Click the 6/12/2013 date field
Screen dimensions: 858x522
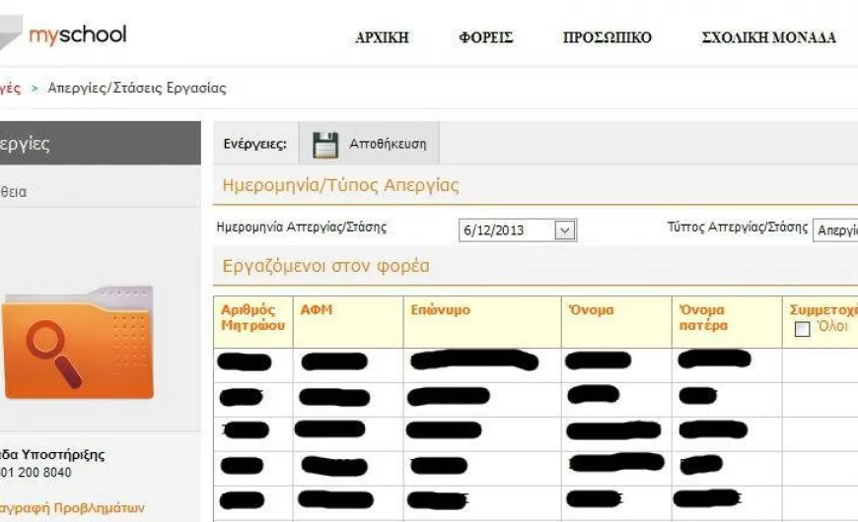point(517,230)
